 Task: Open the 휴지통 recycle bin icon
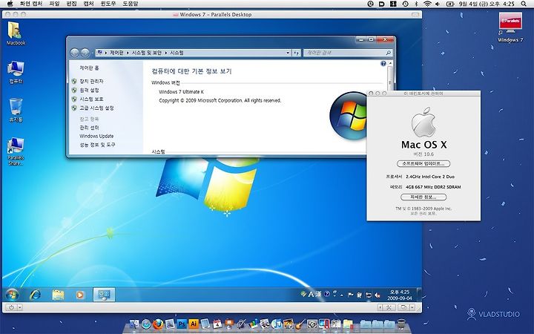pos(16,111)
